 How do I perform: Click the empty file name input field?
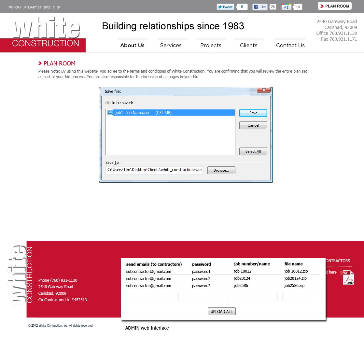tap(303, 297)
